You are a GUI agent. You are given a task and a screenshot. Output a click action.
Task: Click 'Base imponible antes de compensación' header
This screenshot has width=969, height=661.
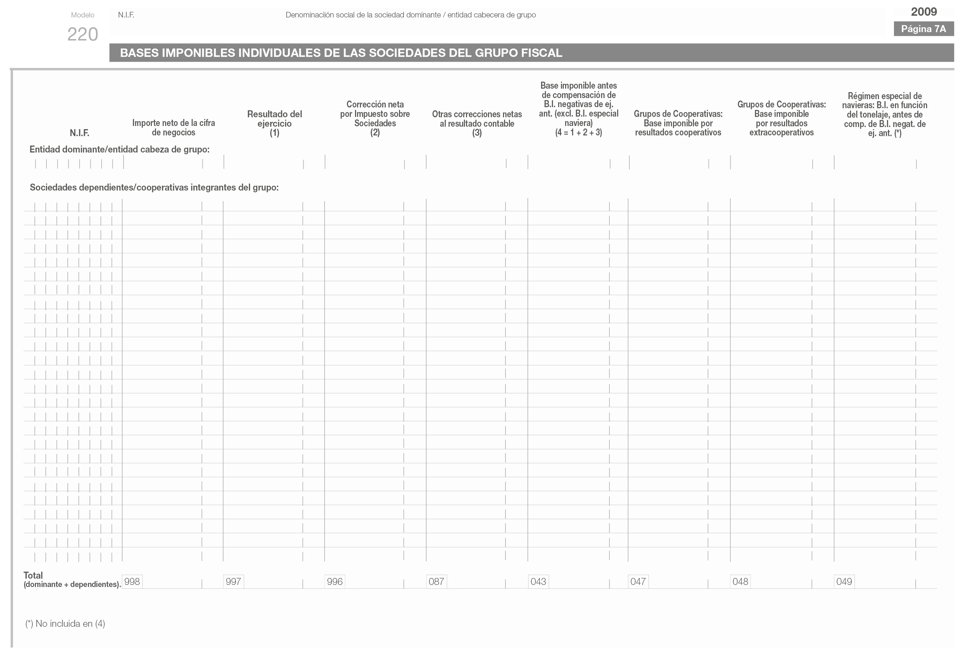pos(579,109)
